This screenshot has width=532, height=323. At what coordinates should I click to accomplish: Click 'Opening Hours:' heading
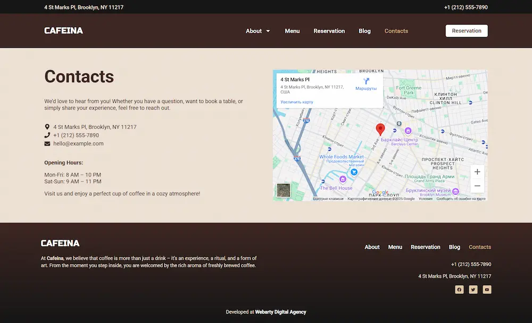(x=63, y=163)
